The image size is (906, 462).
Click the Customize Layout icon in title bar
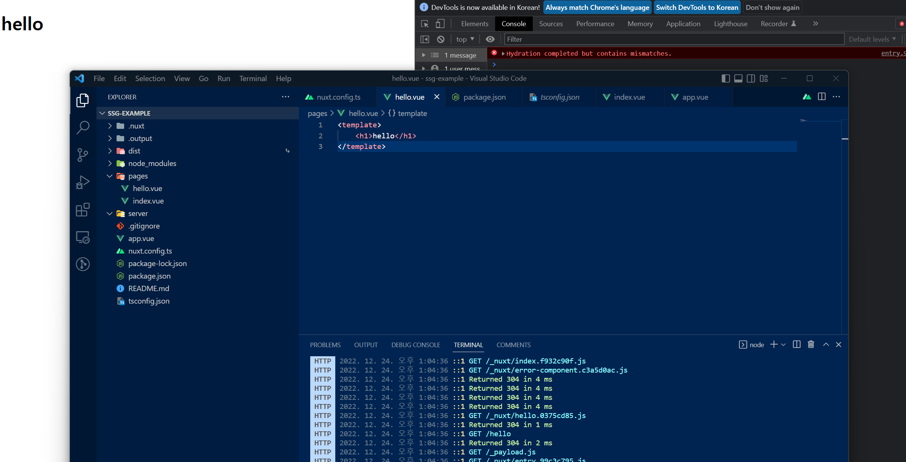point(764,78)
